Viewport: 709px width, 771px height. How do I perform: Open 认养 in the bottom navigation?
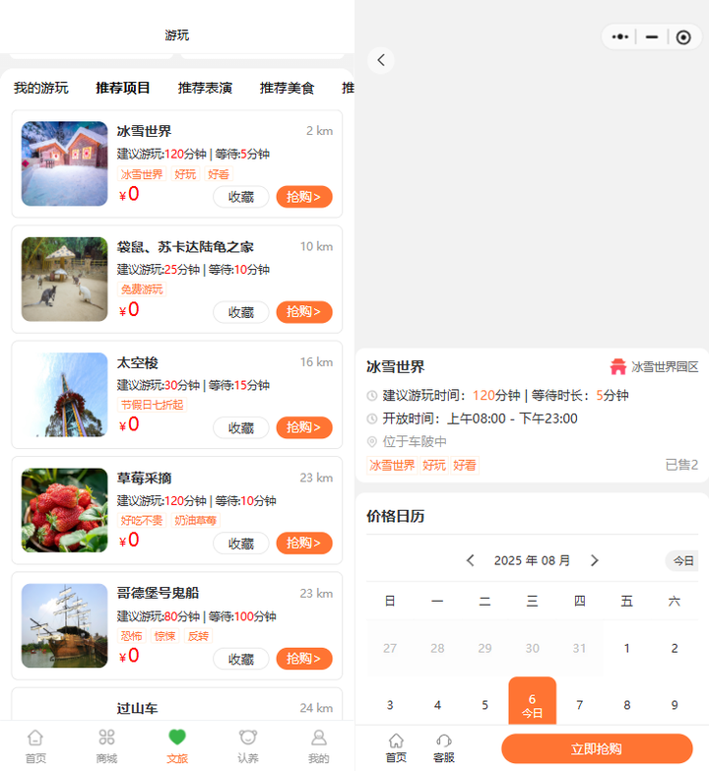248,746
